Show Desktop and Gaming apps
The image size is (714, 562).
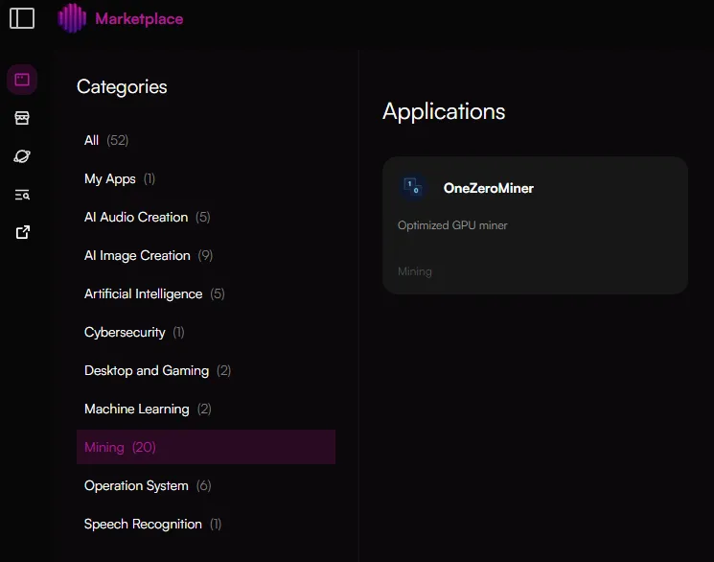(x=206, y=370)
